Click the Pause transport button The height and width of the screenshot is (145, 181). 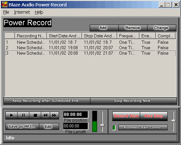[x=23, y=115]
